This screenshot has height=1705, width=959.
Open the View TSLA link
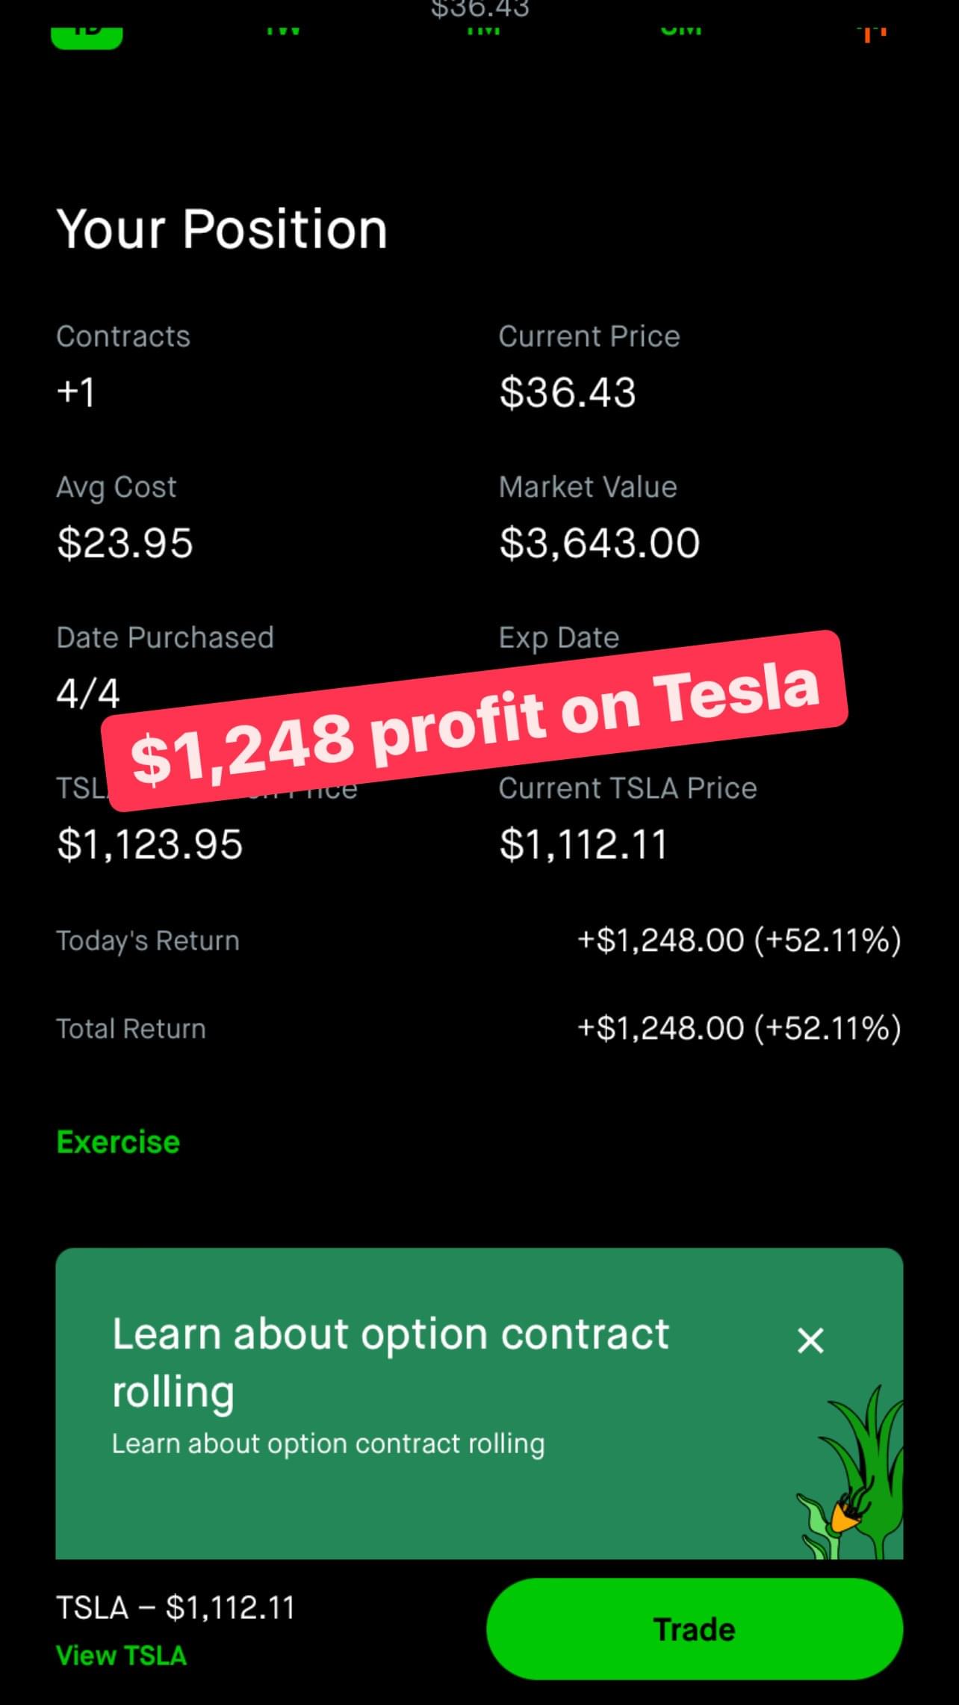click(121, 1656)
